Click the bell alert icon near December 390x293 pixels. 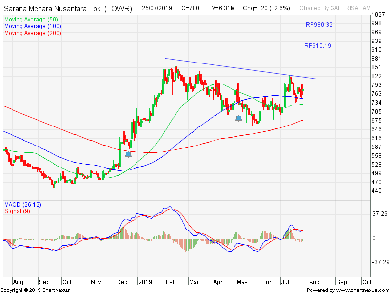[128, 154]
